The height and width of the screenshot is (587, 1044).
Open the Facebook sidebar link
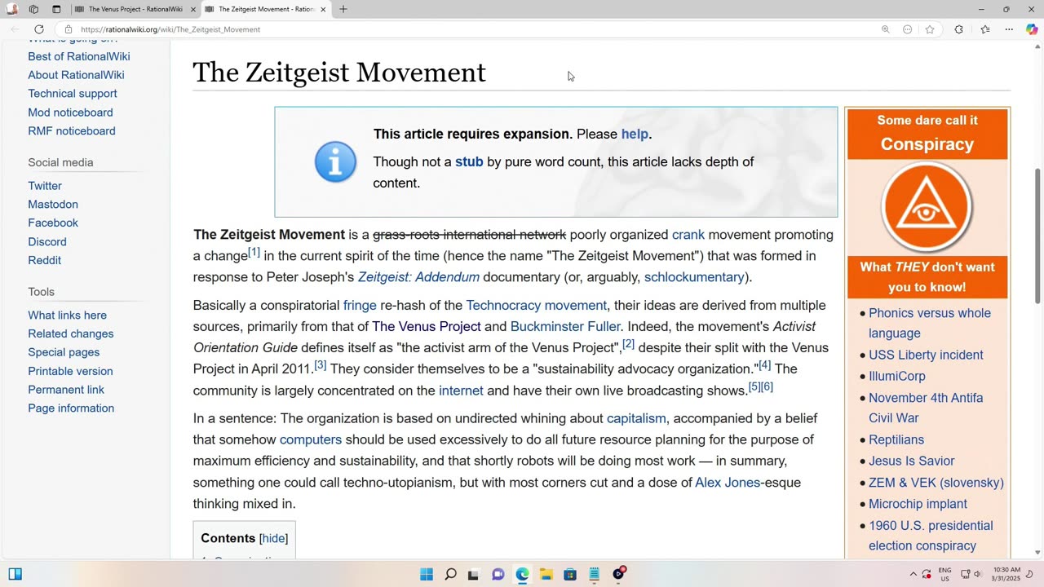53,223
